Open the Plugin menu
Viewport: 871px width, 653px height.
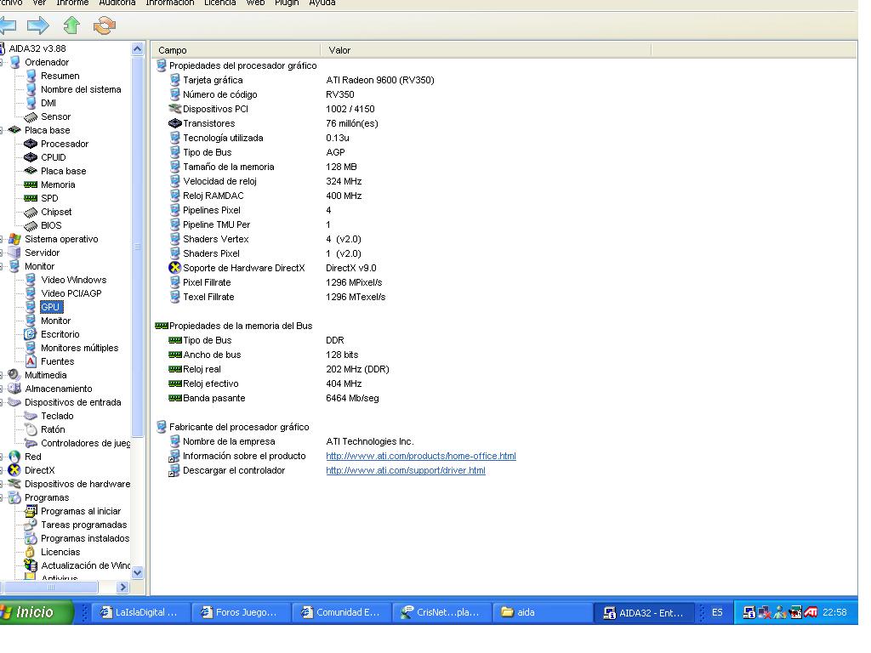coord(287,3)
